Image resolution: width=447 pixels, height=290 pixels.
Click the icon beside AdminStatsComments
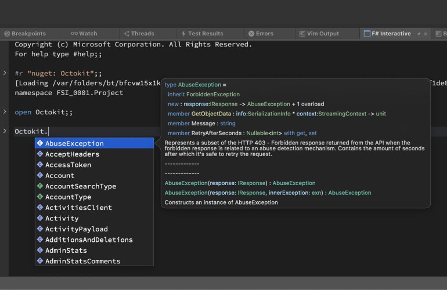(x=40, y=261)
